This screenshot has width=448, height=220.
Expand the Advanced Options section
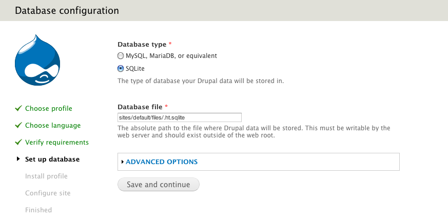[x=162, y=162]
